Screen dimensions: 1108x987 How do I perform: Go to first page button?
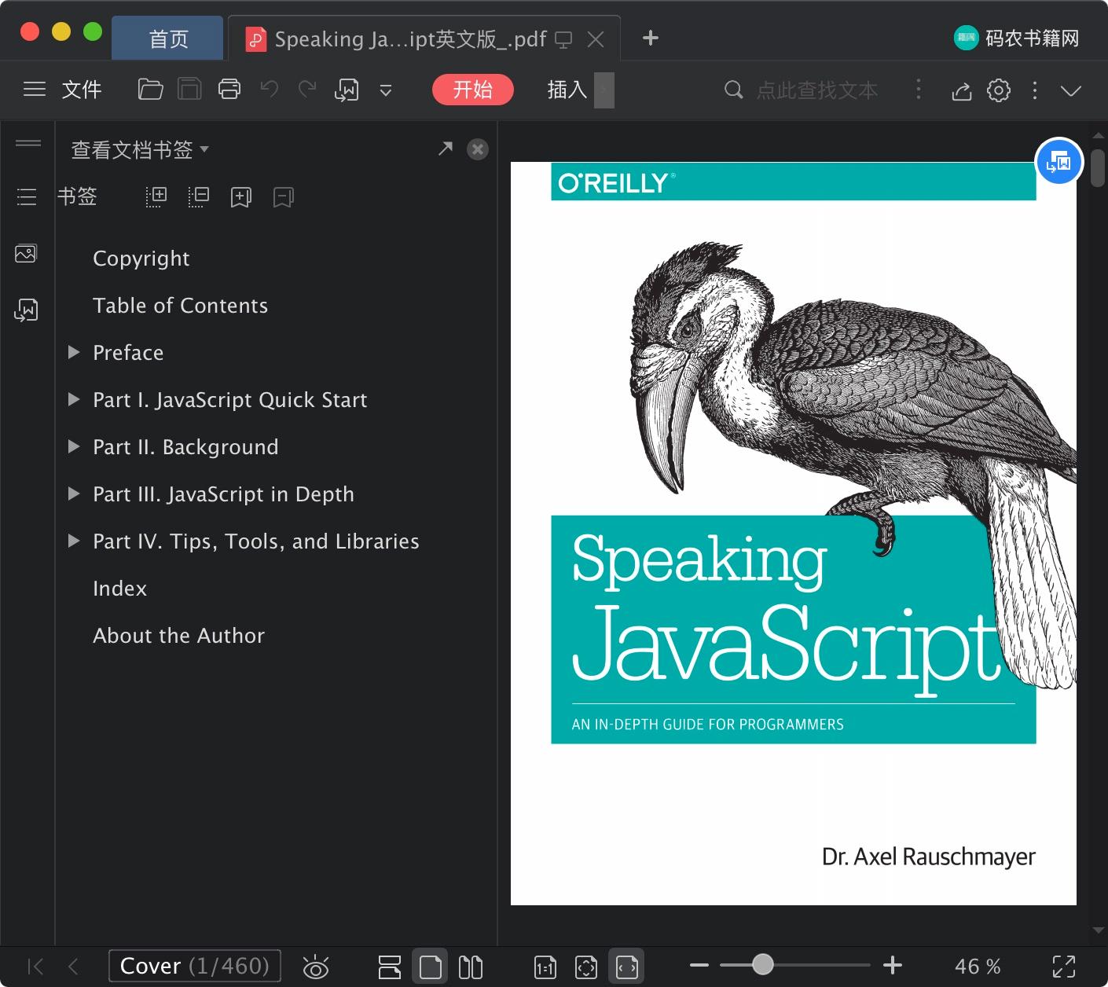[x=35, y=967]
